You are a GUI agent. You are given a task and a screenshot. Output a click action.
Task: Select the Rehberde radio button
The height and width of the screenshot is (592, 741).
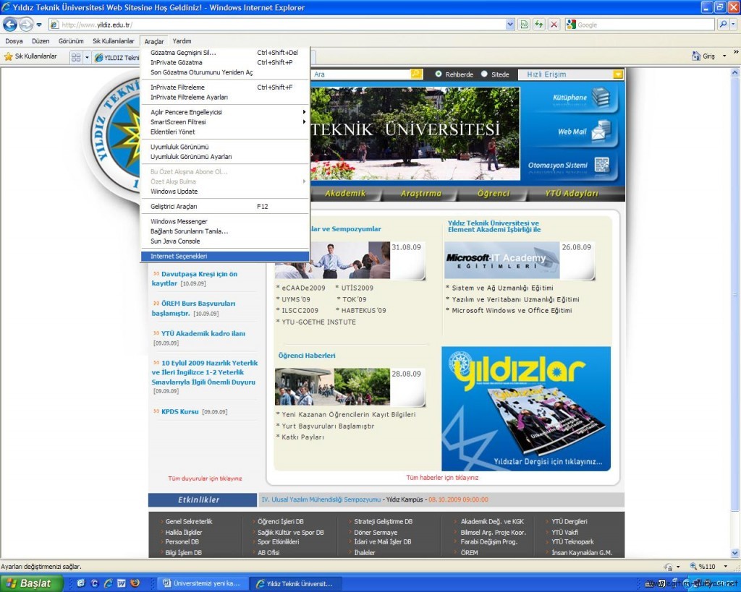tap(439, 74)
